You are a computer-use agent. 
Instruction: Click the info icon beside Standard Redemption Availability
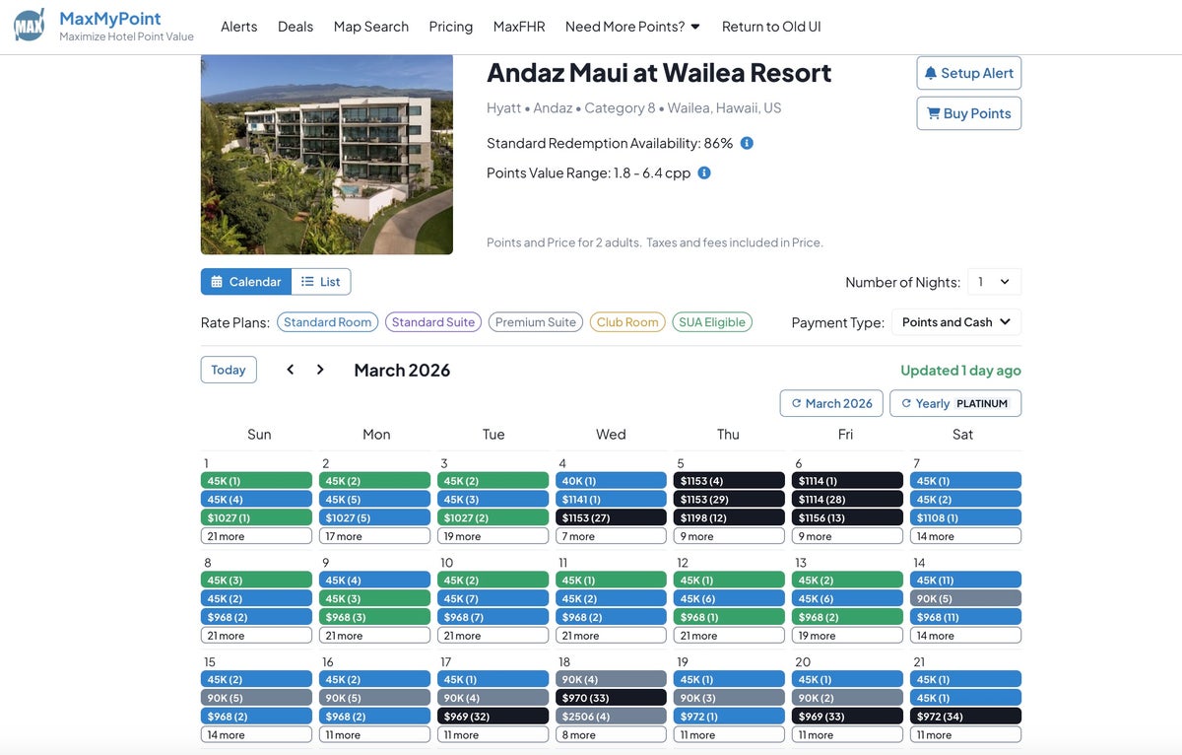(x=747, y=143)
